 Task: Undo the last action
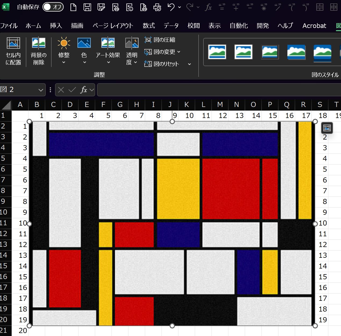coord(171,7)
